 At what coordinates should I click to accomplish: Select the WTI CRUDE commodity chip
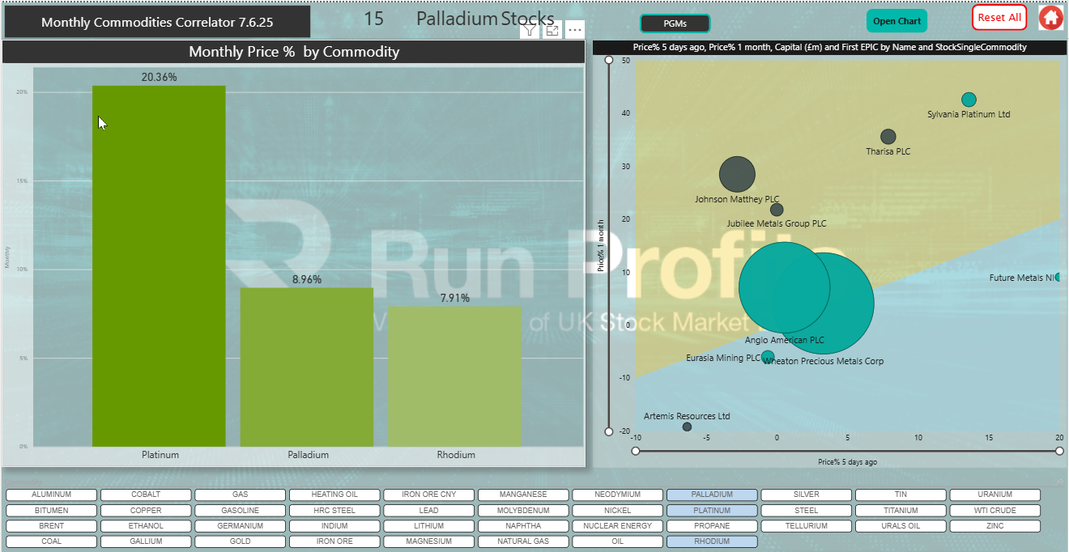click(995, 511)
